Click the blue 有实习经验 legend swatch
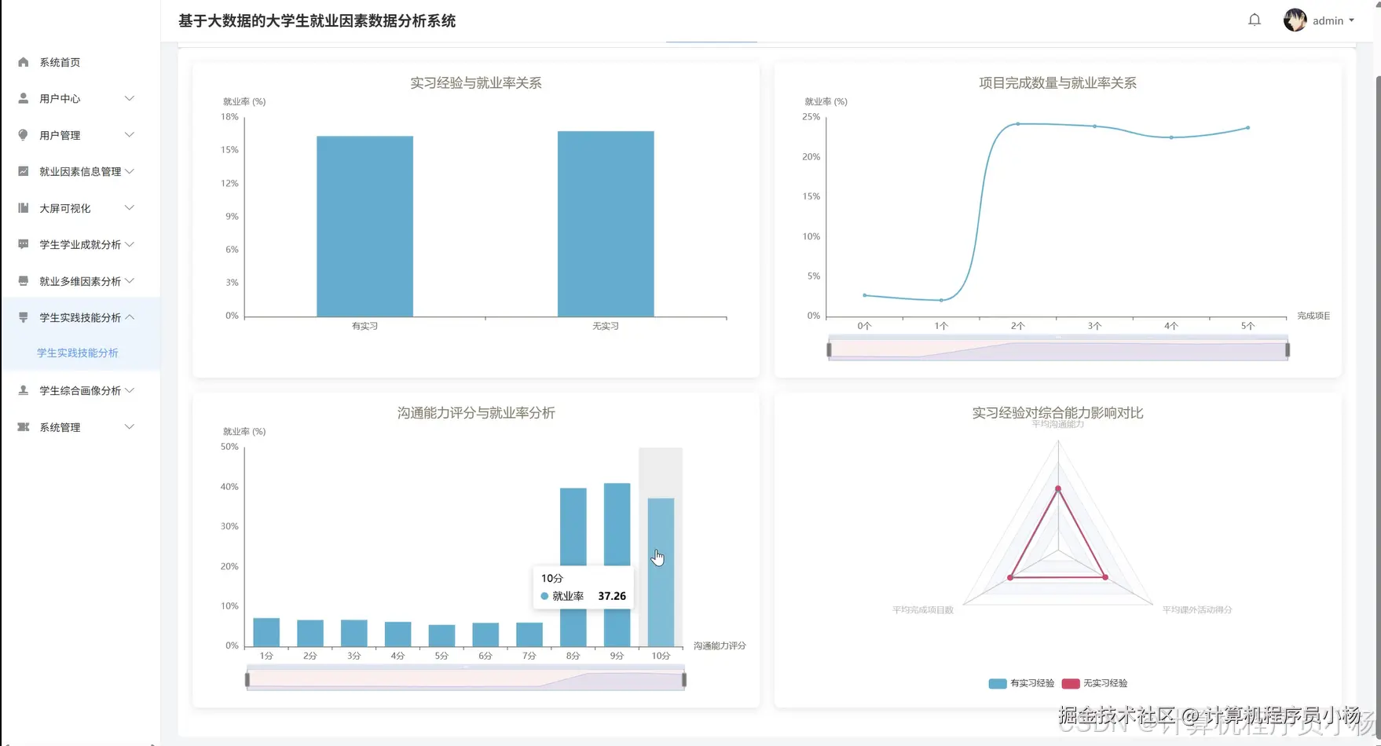1381x746 pixels. point(998,683)
